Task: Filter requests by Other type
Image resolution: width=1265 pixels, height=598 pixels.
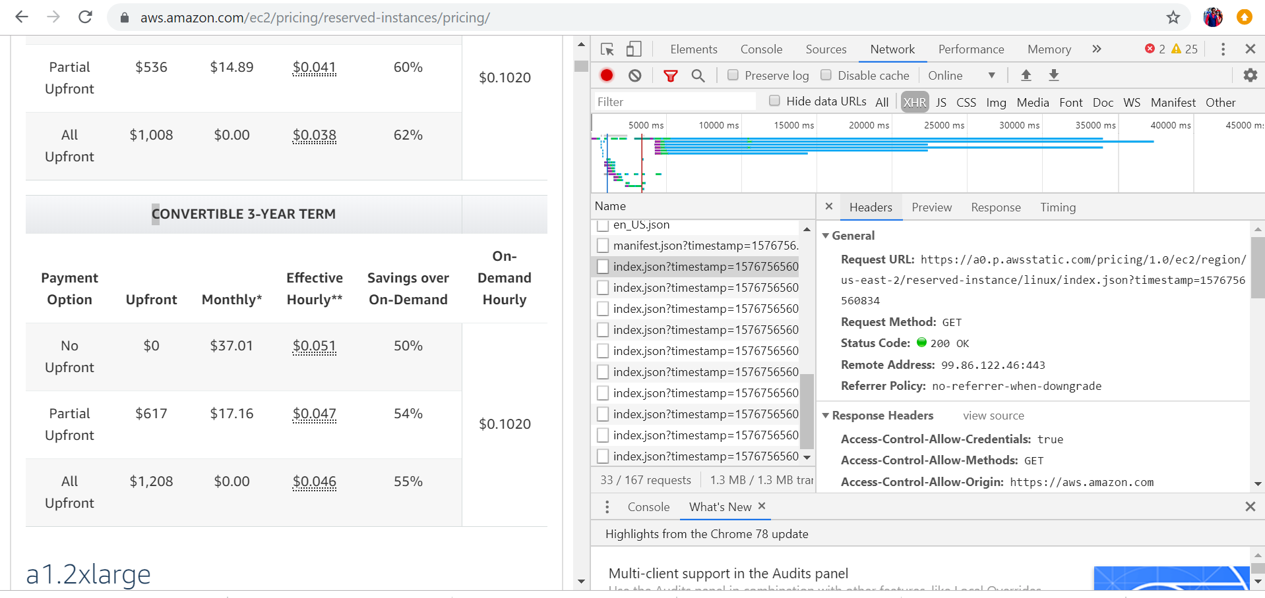Action: coord(1220,102)
